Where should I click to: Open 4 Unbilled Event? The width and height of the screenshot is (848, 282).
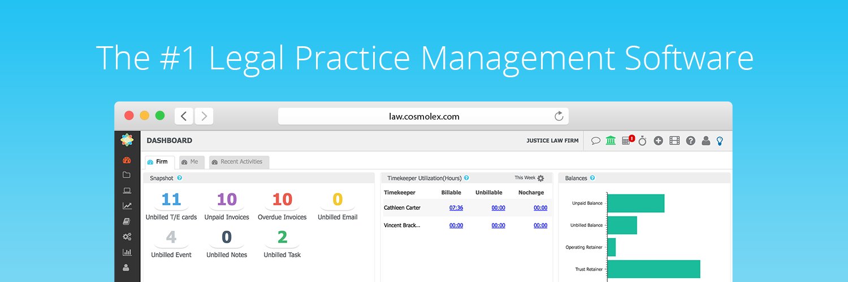coord(171,244)
